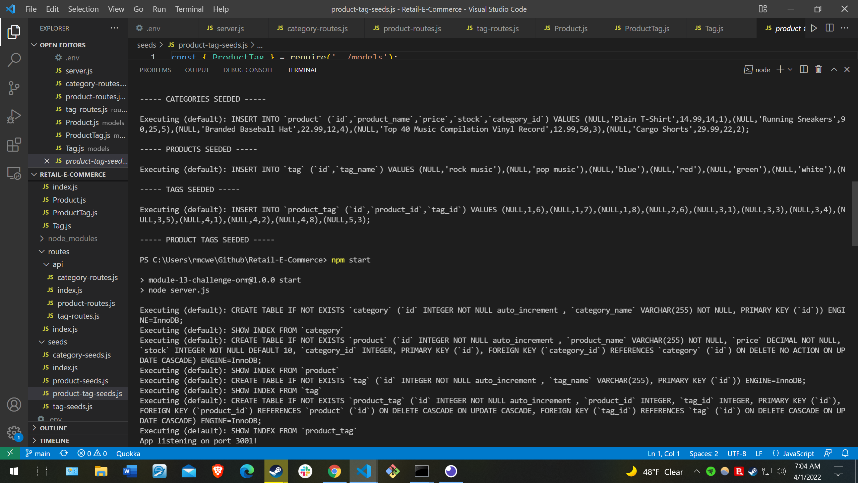Open the Run and Debug view
Viewport: 858px width, 483px height.
[x=14, y=116]
